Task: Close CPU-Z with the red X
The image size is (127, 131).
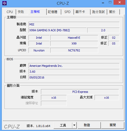Action: tap(119, 2)
